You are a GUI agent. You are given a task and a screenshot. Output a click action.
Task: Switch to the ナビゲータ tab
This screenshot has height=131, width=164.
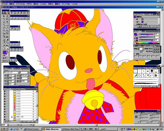[149, 14]
